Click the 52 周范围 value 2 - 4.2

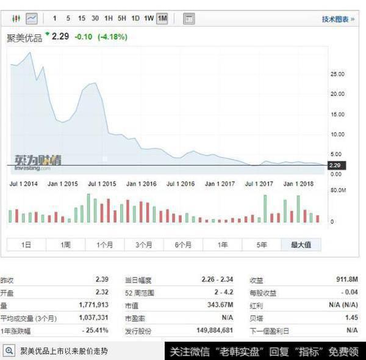(224, 292)
